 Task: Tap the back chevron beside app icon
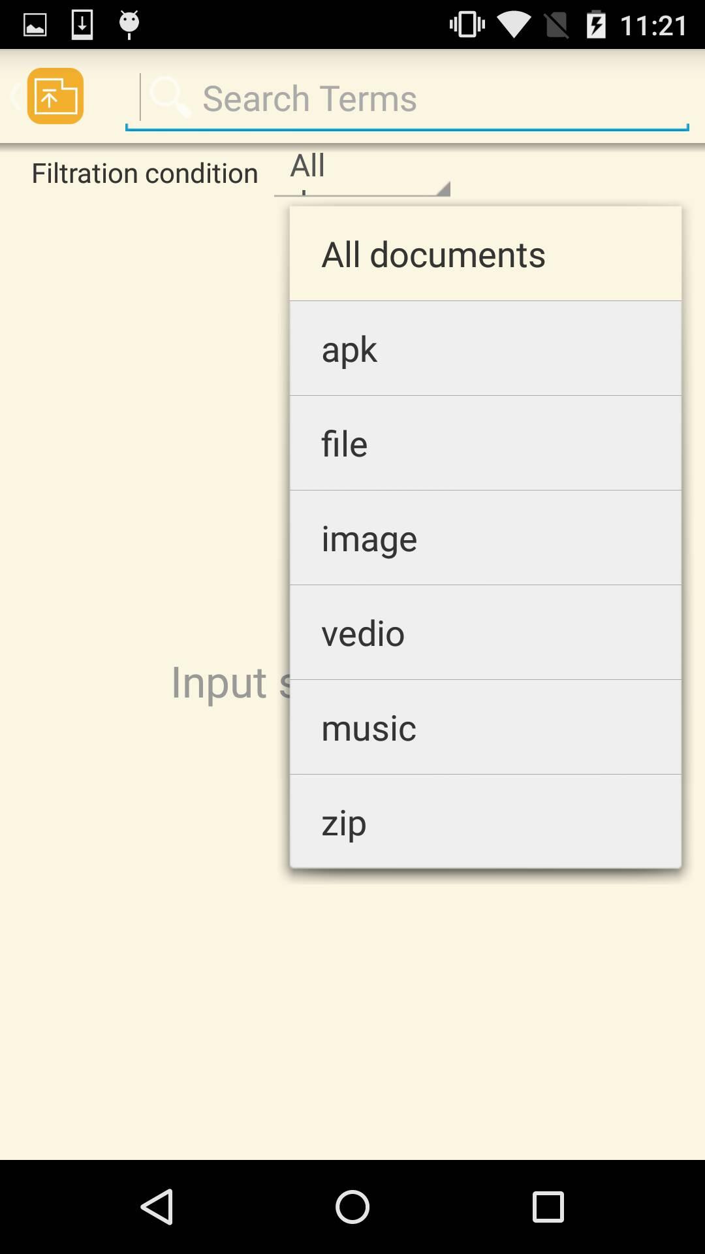(x=14, y=97)
